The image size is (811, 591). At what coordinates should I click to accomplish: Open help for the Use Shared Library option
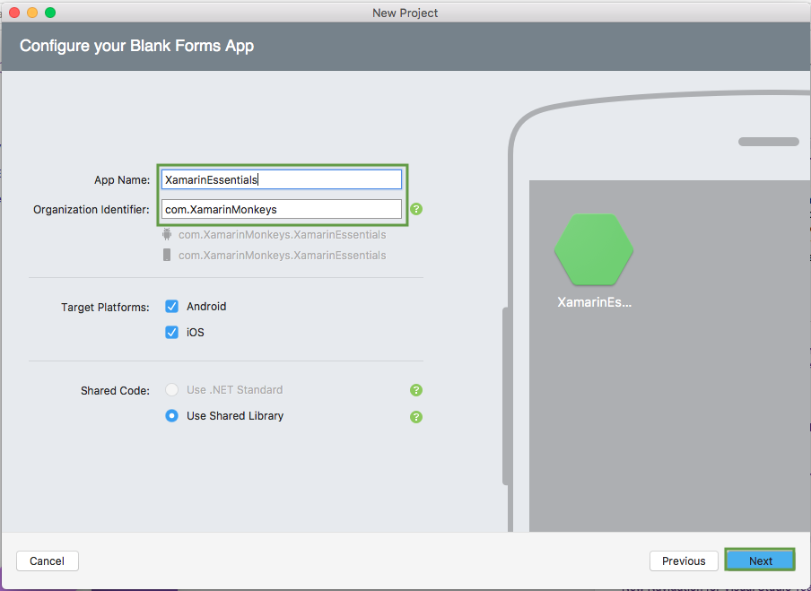[415, 416]
